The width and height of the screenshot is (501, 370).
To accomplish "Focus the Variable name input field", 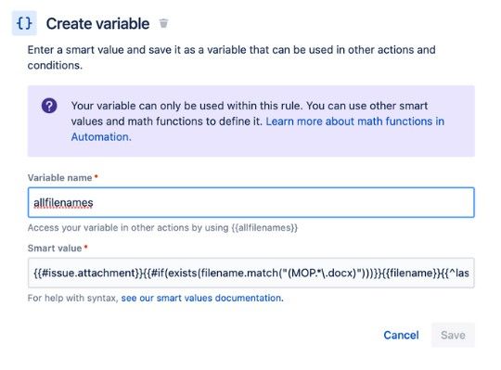I will click(x=251, y=203).
